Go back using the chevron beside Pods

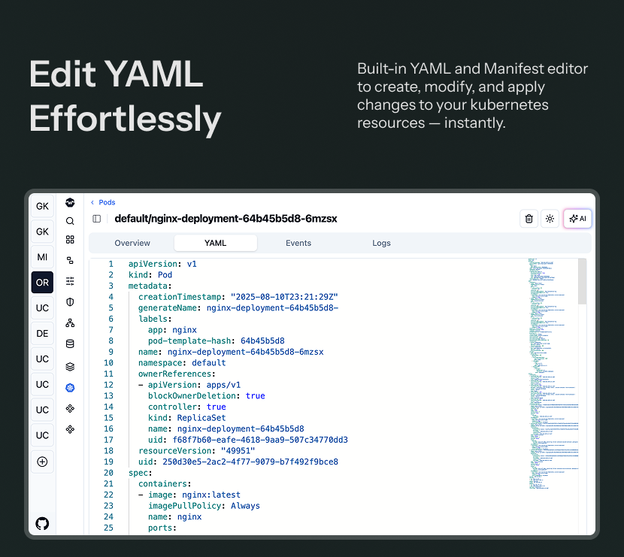click(x=92, y=202)
